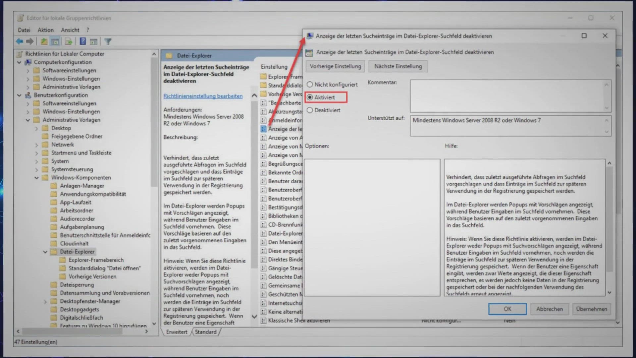Click the up one level folder icon
The height and width of the screenshot is (358, 636).
[x=44, y=41]
